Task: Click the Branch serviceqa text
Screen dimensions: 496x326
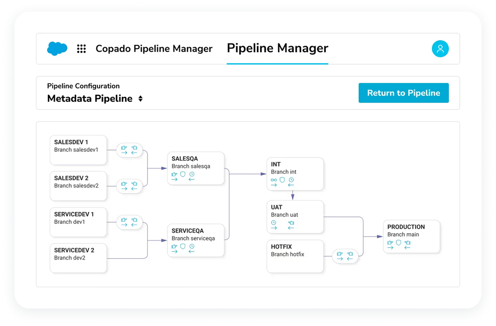Action: point(193,239)
